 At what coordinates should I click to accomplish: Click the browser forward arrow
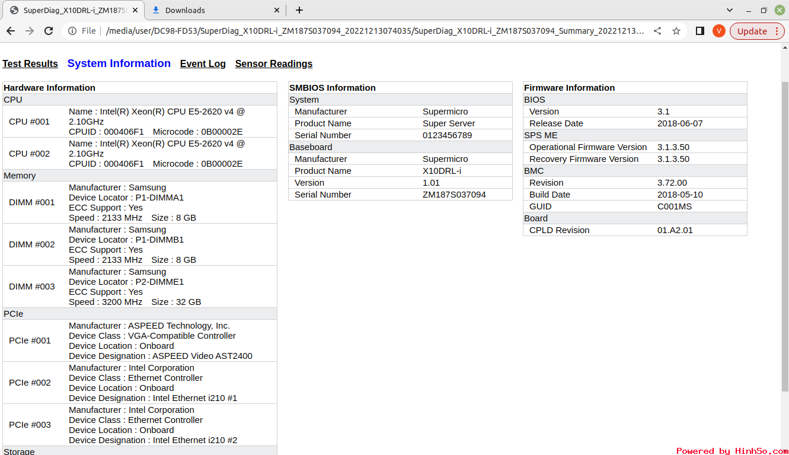coord(30,31)
